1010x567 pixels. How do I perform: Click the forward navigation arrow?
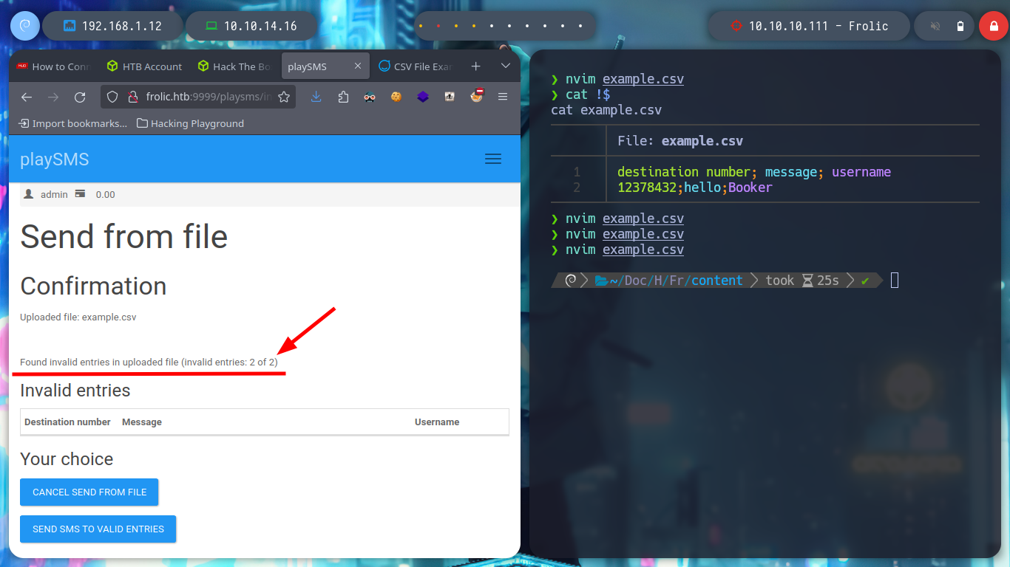[x=53, y=97]
